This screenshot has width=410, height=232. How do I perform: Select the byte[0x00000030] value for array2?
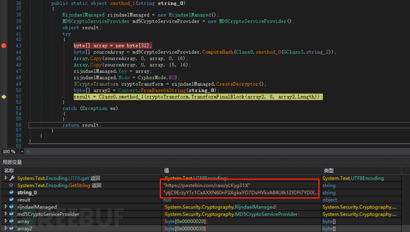coord(185,228)
